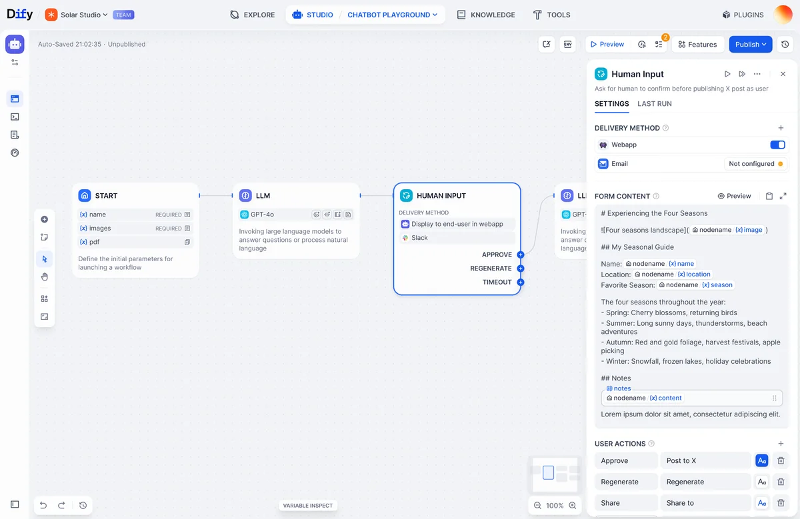
Task: Collapse the left sidebar via bottom-left icon
Action: click(15, 504)
